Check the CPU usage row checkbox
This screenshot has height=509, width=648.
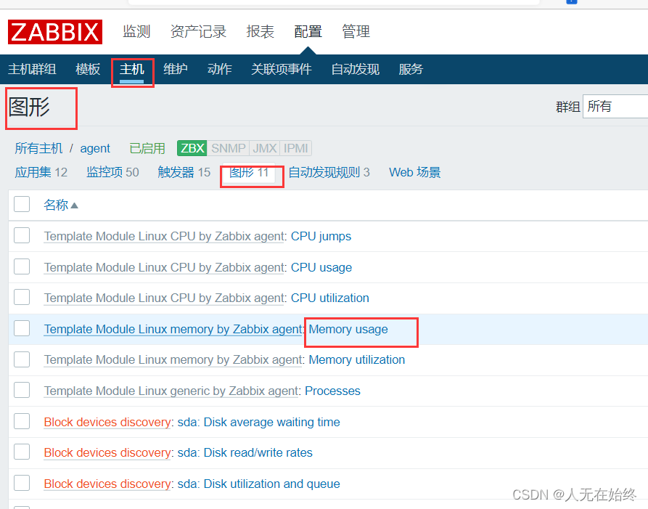click(22, 266)
